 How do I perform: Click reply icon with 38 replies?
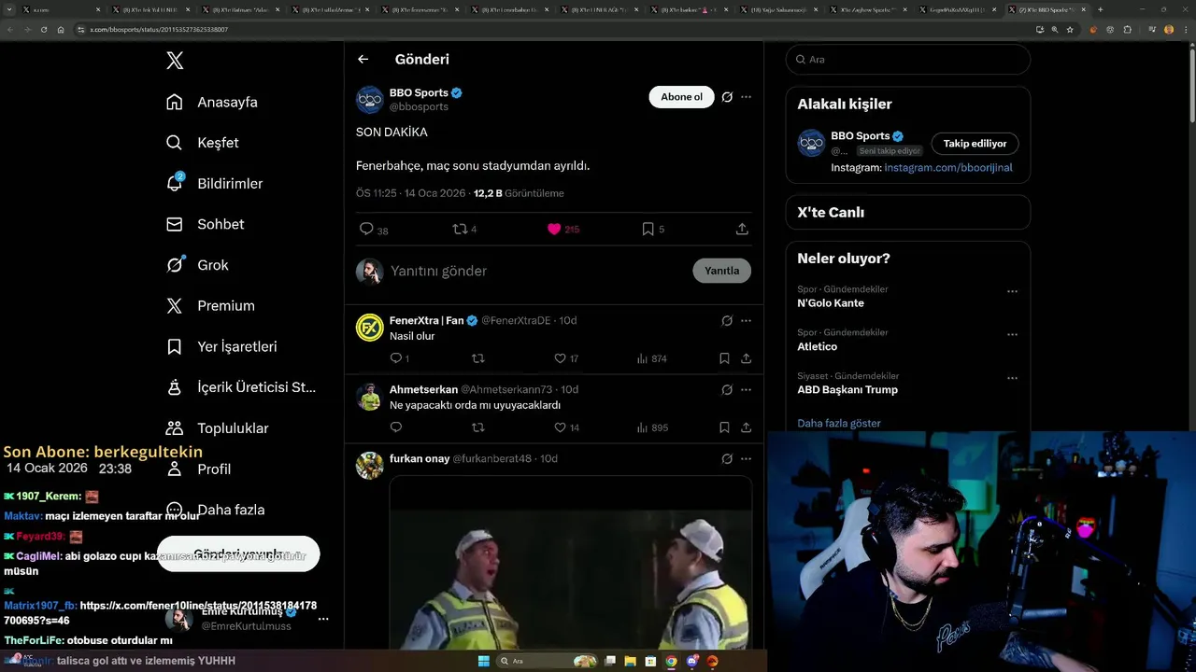point(366,229)
